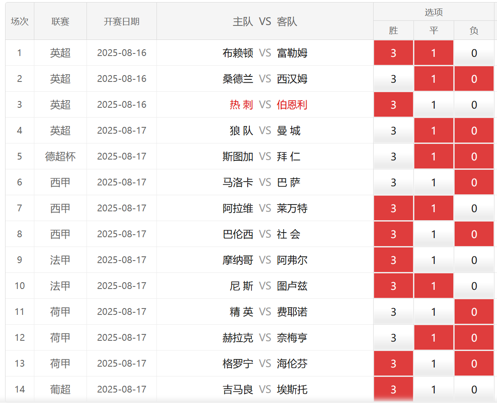Image resolution: width=497 pixels, height=404 pixels.
Task: Toggle loss option 0 for 精英 vs 费耶诺
Action: tap(474, 312)
